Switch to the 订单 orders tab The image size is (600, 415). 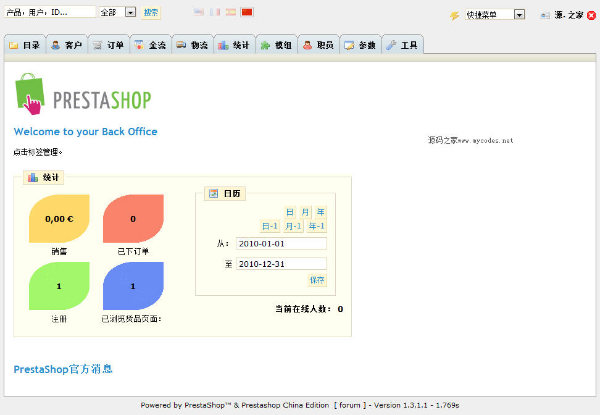pyautogui.click(x=109, y=45)
